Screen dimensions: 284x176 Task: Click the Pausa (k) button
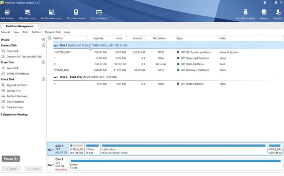click(11, 159)
